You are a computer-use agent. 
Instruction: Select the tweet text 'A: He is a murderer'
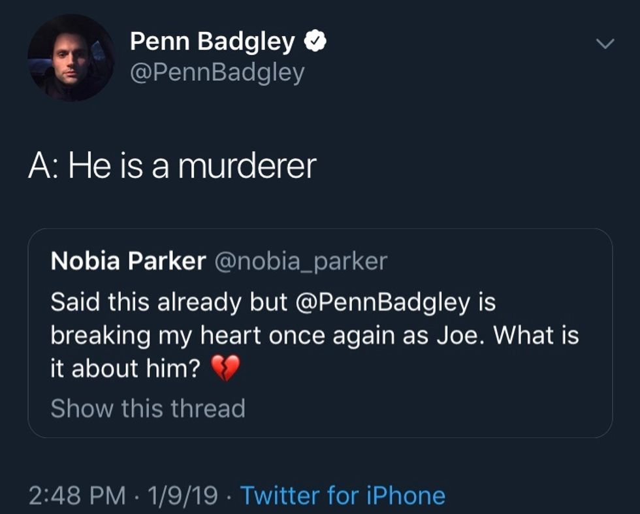[x=172, y=166]
